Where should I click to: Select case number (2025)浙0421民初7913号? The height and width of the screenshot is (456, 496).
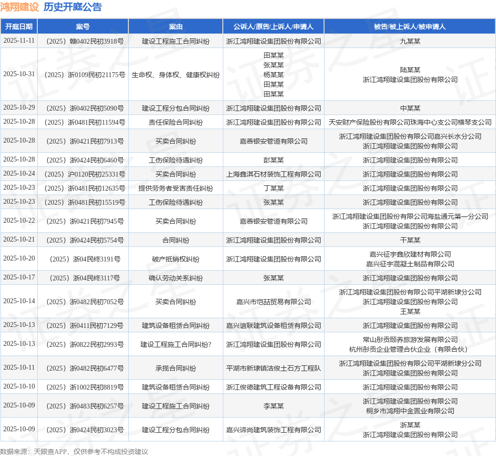(85, 141)
